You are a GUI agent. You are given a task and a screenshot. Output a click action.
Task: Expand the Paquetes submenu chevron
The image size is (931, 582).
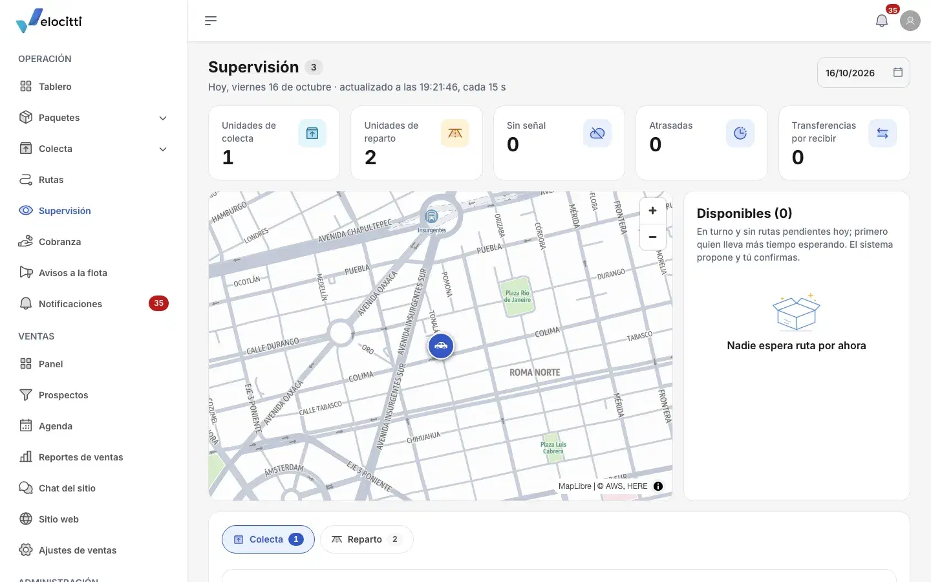pyautogui.click(x=163, y=118)
